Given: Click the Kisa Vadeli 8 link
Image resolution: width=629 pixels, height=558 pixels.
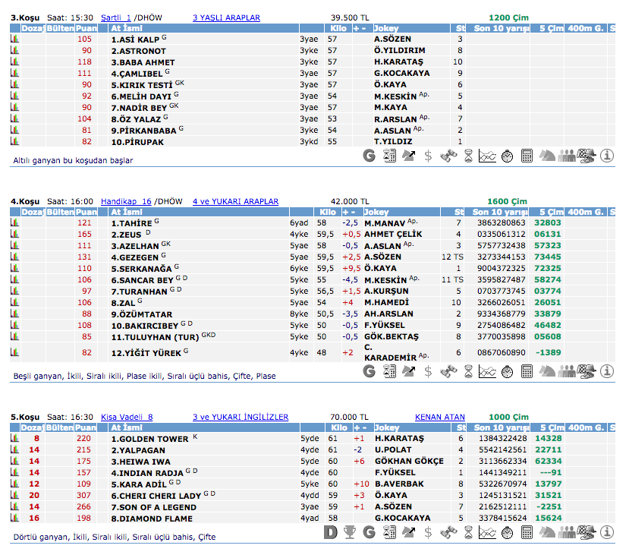Looking at the screenshot, I should point(127,417).
